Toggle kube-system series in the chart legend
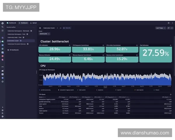 pyautogui.click(x=81, y=90)
